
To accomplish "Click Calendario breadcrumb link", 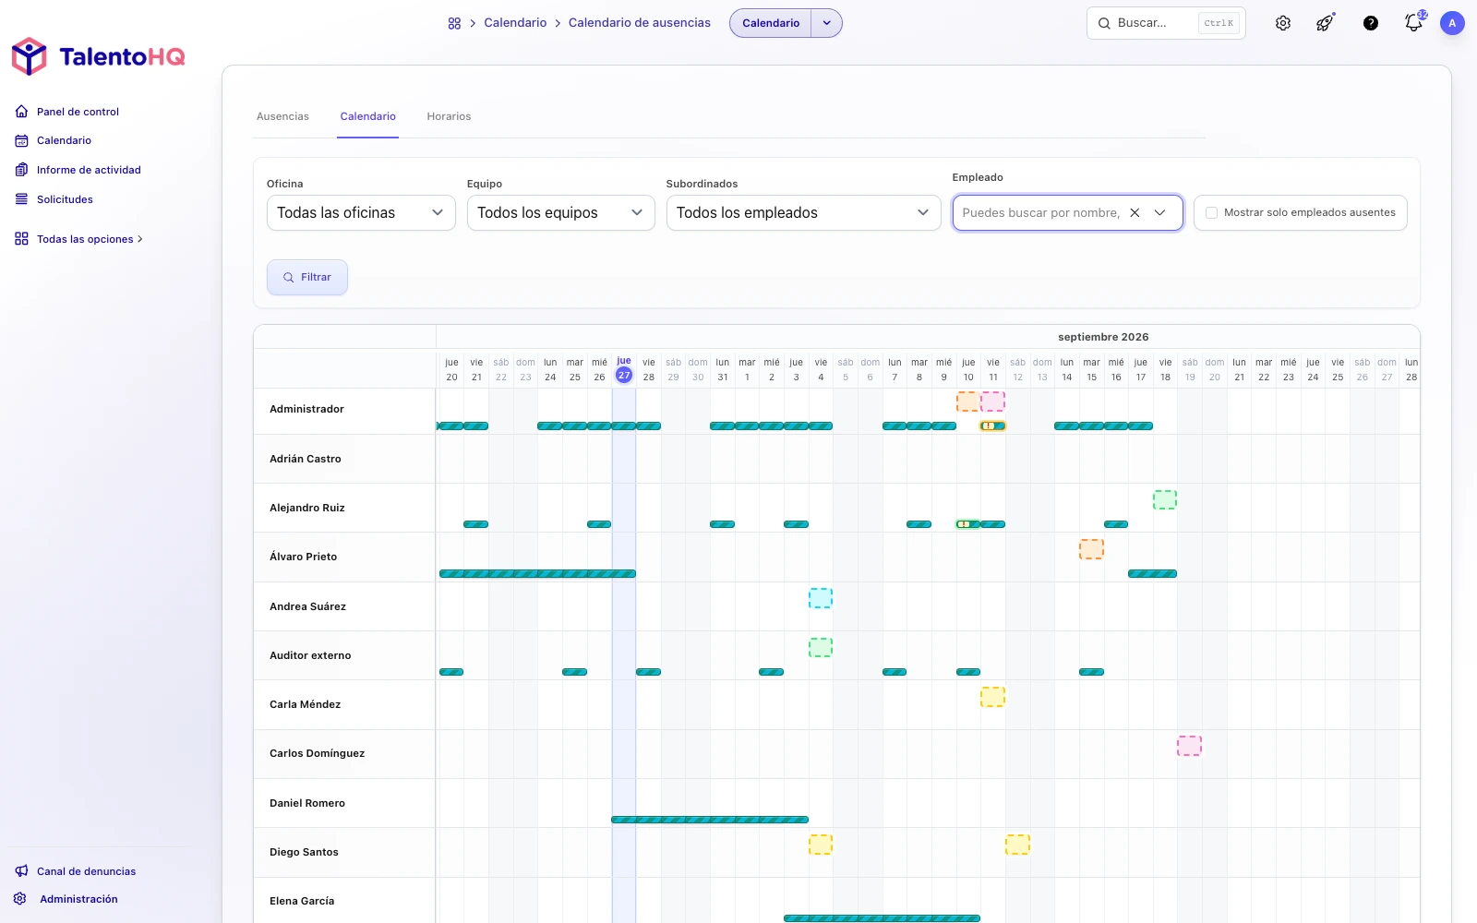I will [x=515, y=23].
